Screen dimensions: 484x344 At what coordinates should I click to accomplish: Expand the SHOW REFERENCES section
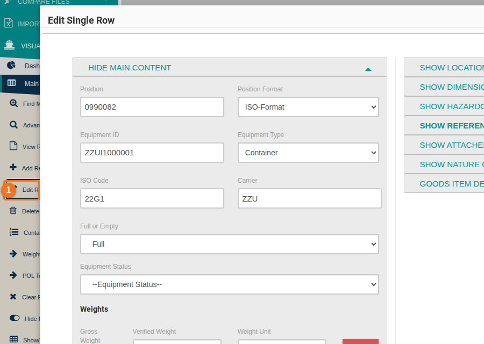[x=444, y=126]
